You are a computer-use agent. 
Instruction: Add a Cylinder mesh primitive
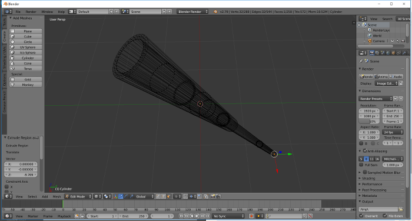tap(26, 58)
